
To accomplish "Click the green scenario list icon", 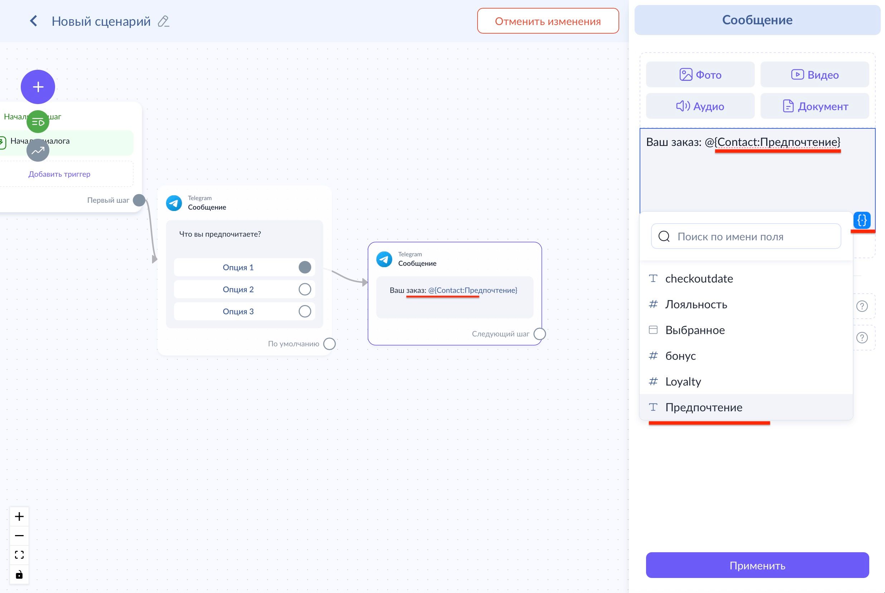I will (38, 122).
